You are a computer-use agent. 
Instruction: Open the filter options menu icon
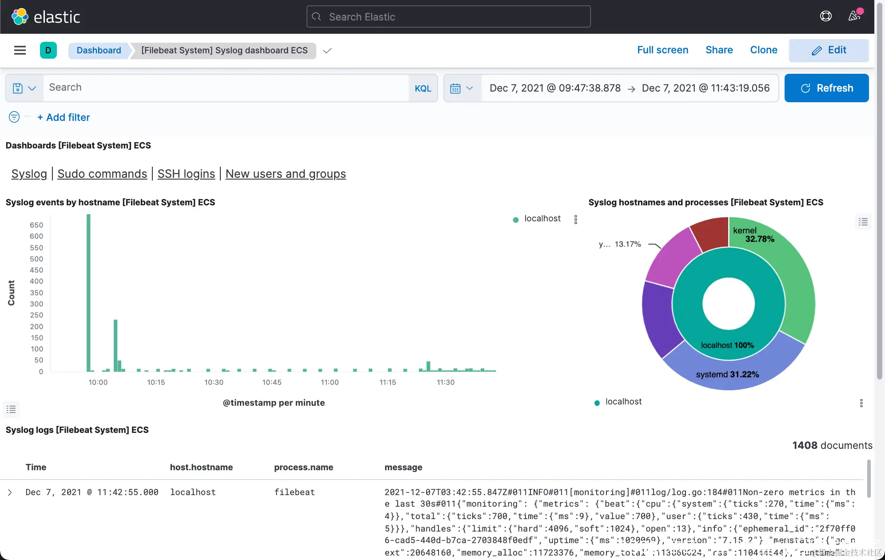[x=14, y=117]
